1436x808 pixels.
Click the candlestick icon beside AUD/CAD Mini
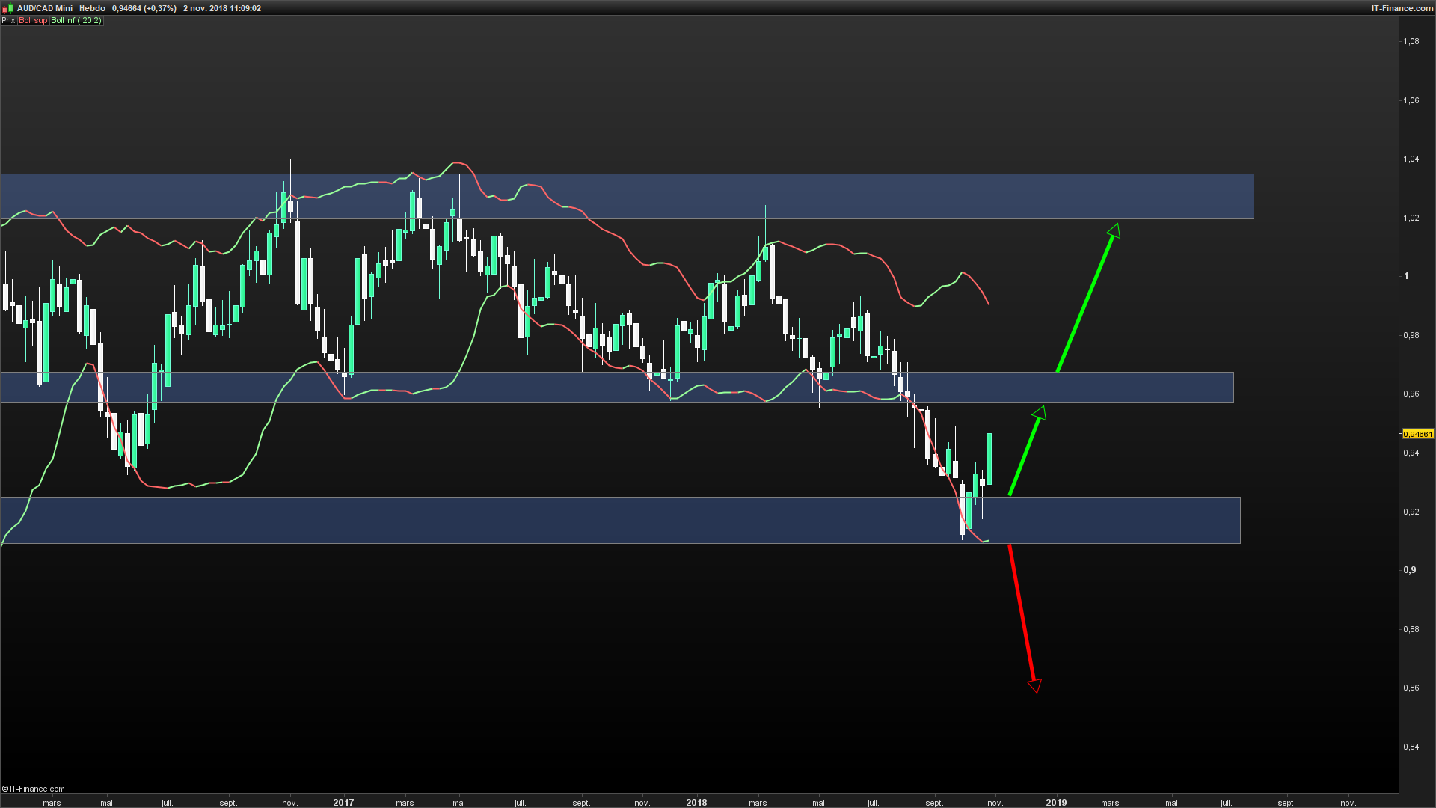pyautogui.click(x=8, y=8)
